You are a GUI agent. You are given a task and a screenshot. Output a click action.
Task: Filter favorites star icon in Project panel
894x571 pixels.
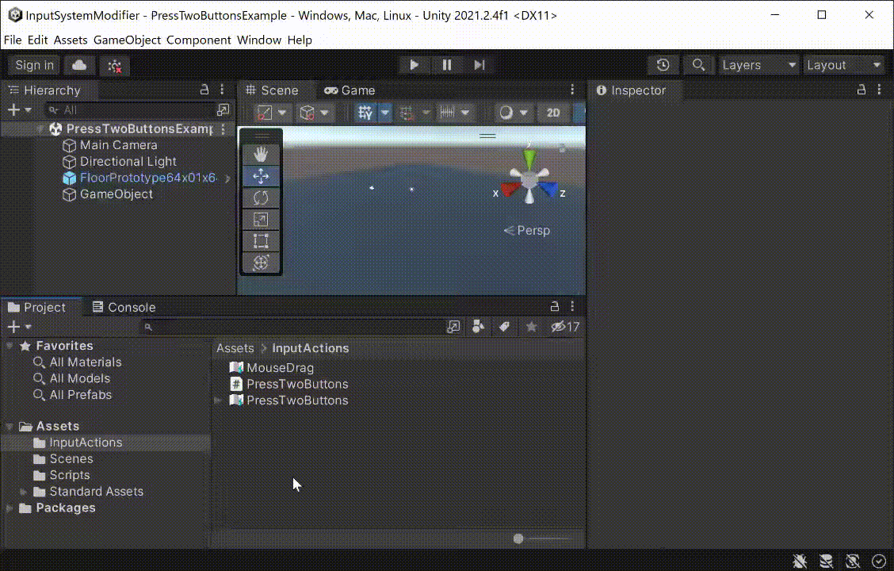coord(531,327)
